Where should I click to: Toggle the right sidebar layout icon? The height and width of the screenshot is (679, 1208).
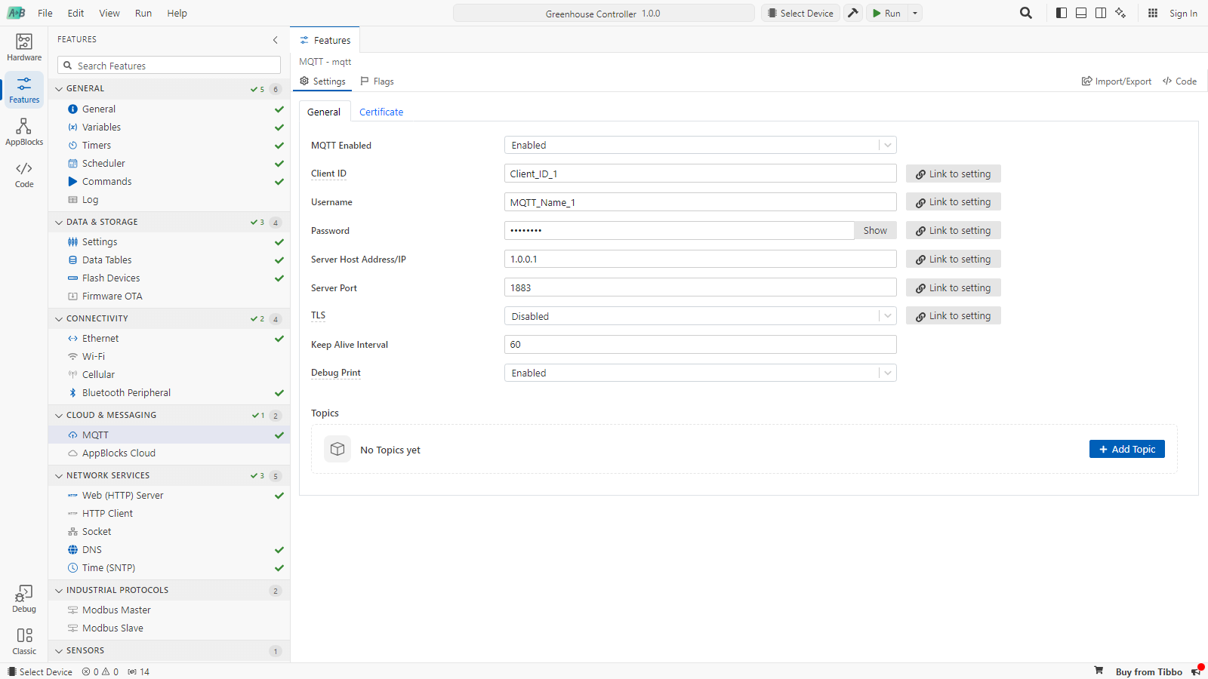(x=1101, y=13)
